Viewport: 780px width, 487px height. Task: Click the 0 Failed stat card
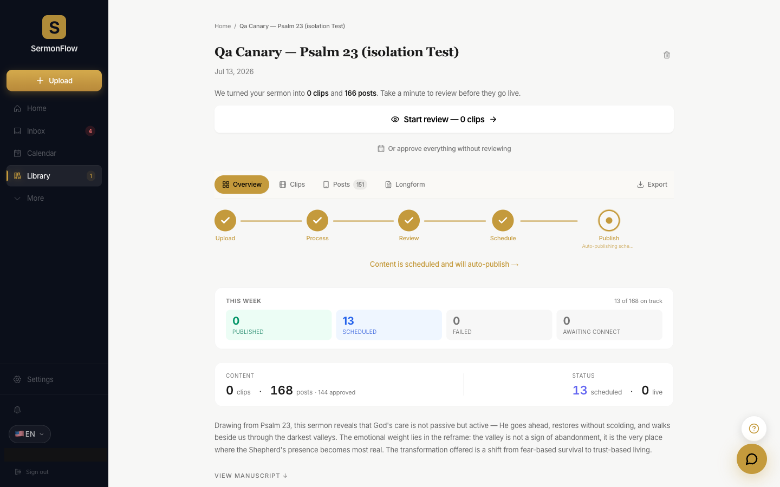tap(499, 325)
